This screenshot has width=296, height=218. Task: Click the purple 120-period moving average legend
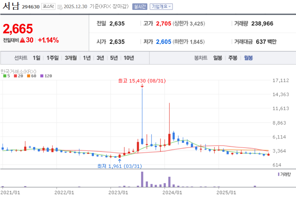[x=46, y=76]
